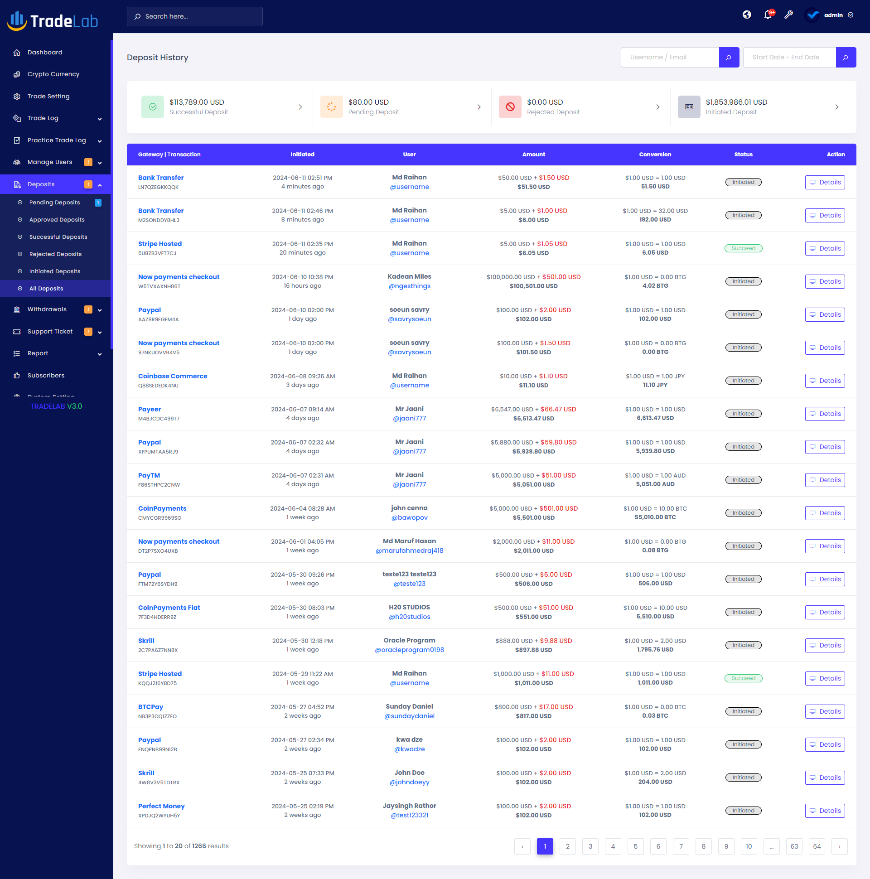The height and width of the screenshot is (879, 870).
Task: Click the globe language icon in the header
Action: click(747, 15)
